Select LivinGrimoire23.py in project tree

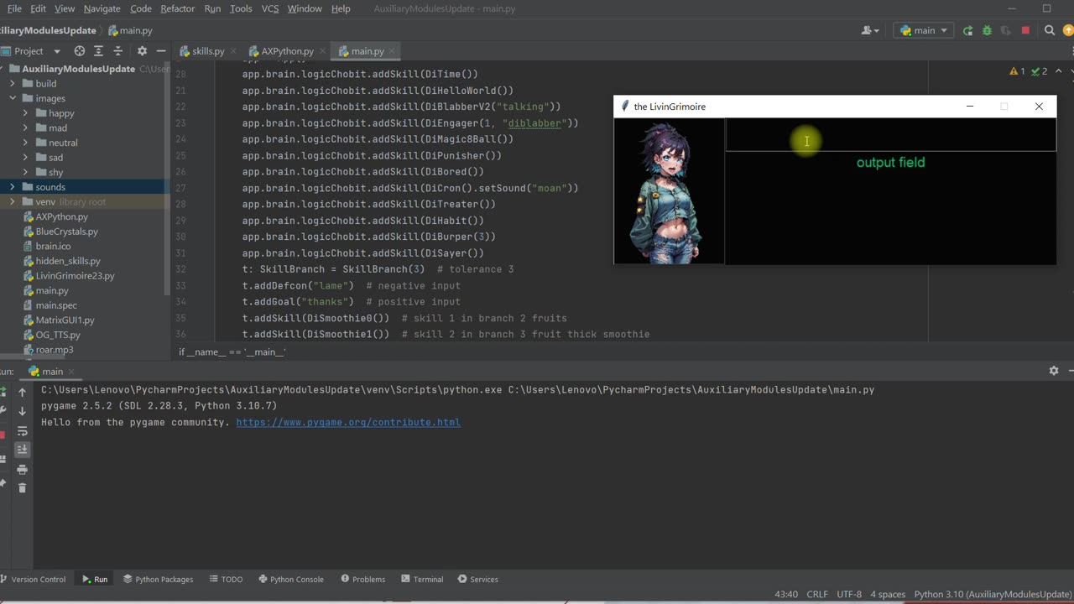[75, 276]
